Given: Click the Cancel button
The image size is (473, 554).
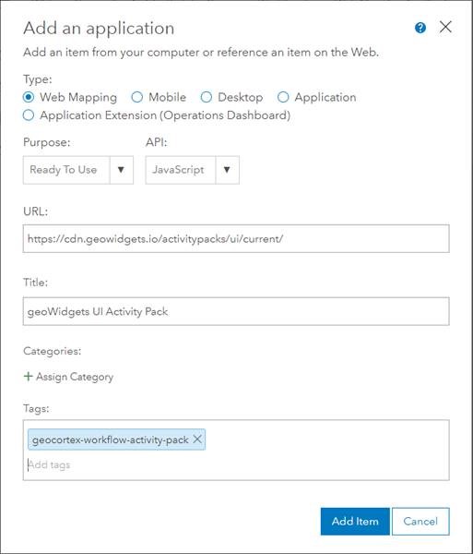Looking at the screenshot, I should click(x=420, y=522).
